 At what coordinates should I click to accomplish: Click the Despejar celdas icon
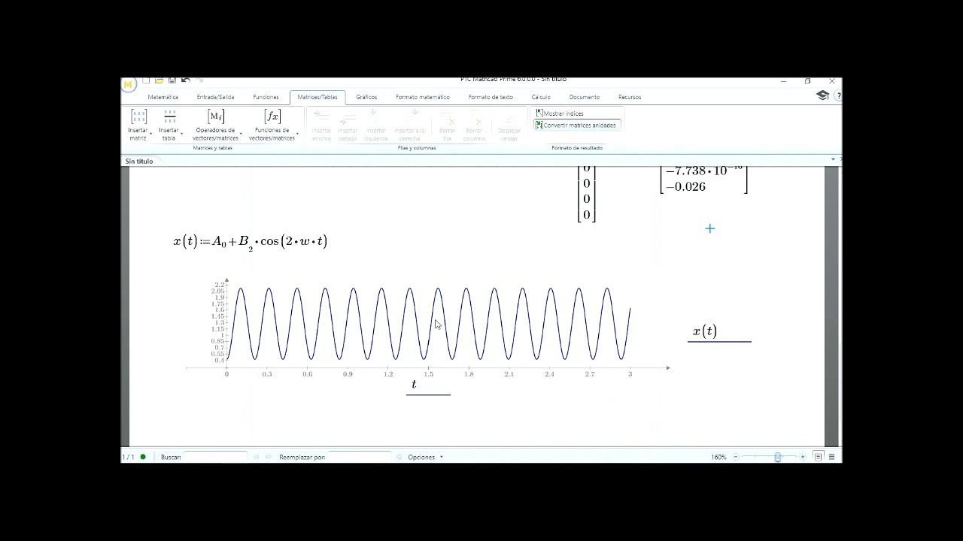509,119
